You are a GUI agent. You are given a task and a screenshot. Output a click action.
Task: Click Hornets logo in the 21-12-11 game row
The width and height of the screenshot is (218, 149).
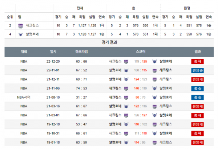[x=126, y=79]
